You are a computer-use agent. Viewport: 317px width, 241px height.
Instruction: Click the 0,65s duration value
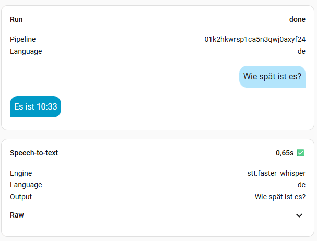(285, 153)
